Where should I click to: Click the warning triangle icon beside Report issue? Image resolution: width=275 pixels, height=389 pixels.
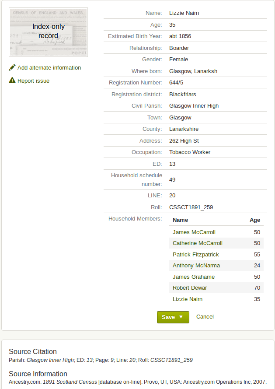coord(12,81)
